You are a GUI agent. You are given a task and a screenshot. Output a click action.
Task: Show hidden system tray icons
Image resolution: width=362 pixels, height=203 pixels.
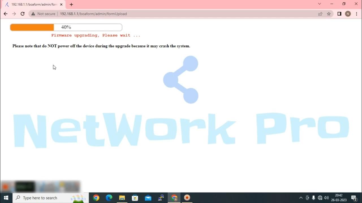301,198
